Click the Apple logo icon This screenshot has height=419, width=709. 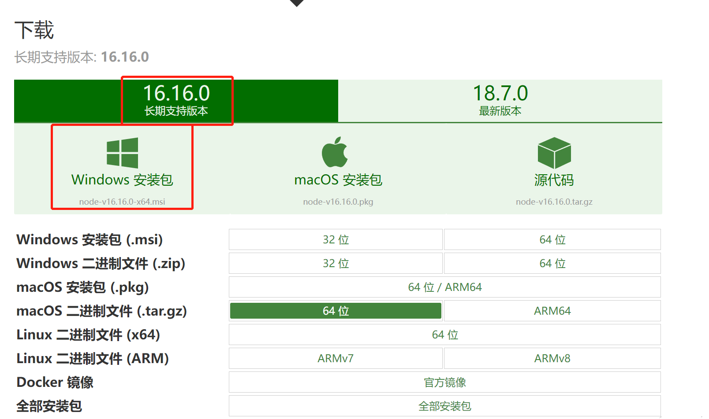pos(335,152)
